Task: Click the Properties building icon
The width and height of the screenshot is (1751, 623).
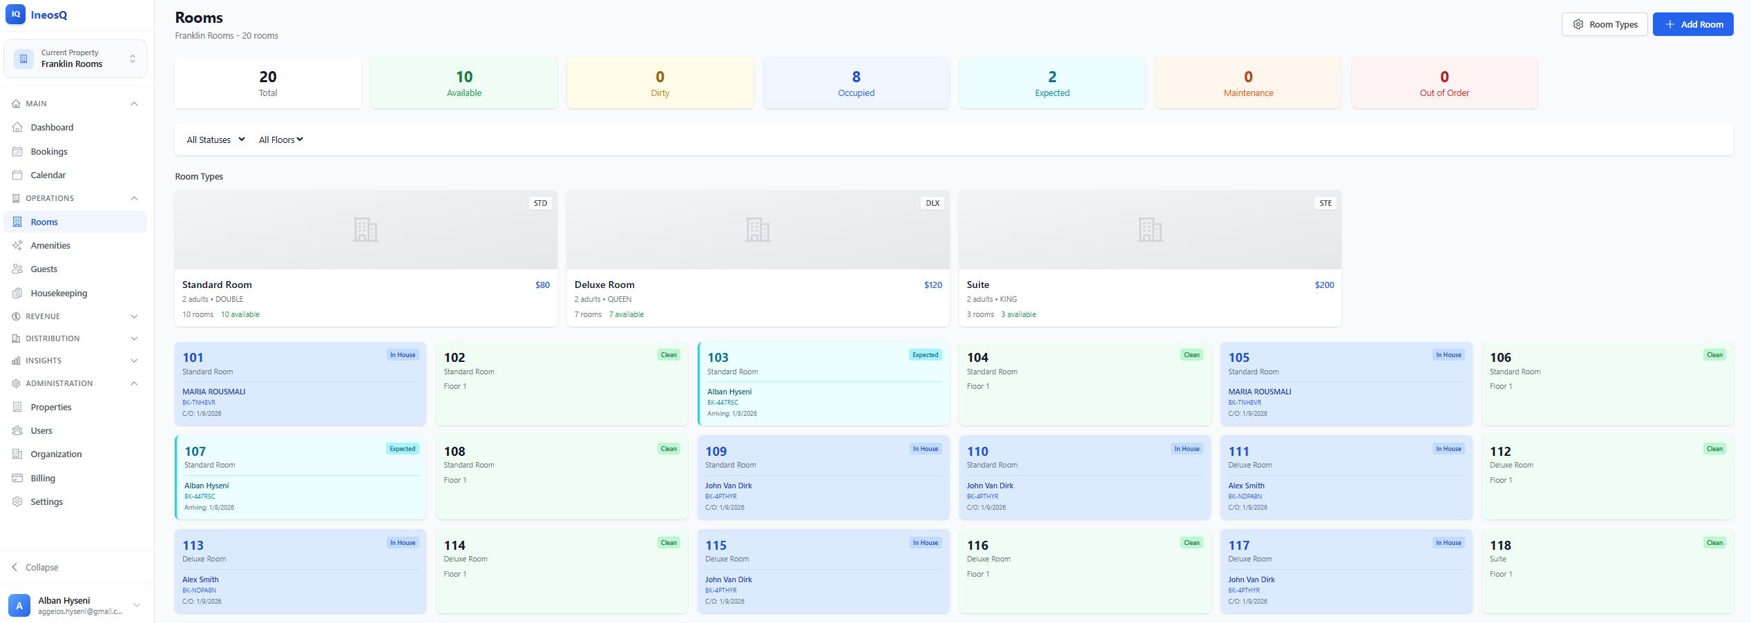Action: (x=17, y=407)
